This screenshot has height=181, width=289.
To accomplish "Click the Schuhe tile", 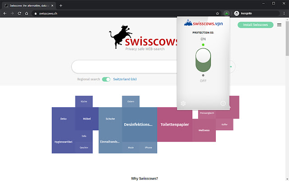I will [x=110, y=119].
